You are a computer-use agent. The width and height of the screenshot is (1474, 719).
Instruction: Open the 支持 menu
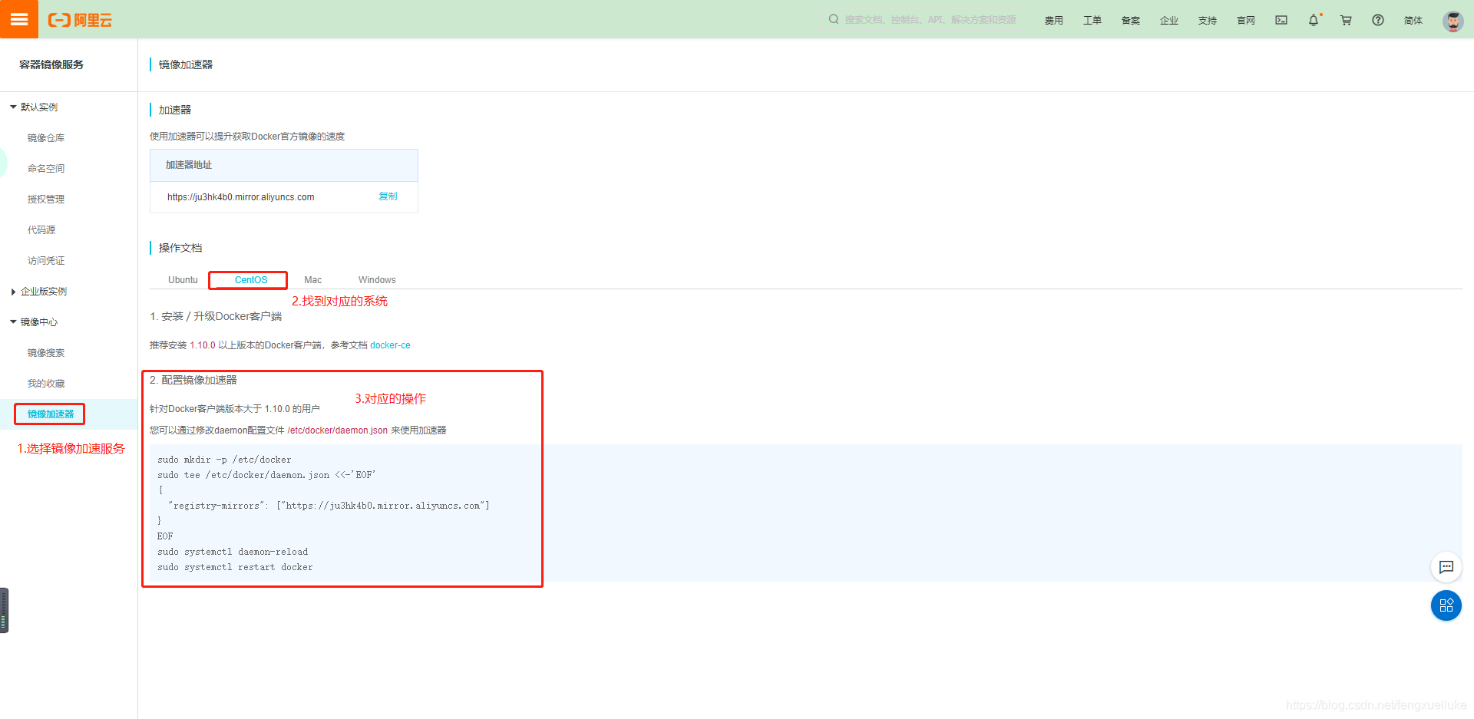(1208, 21)
